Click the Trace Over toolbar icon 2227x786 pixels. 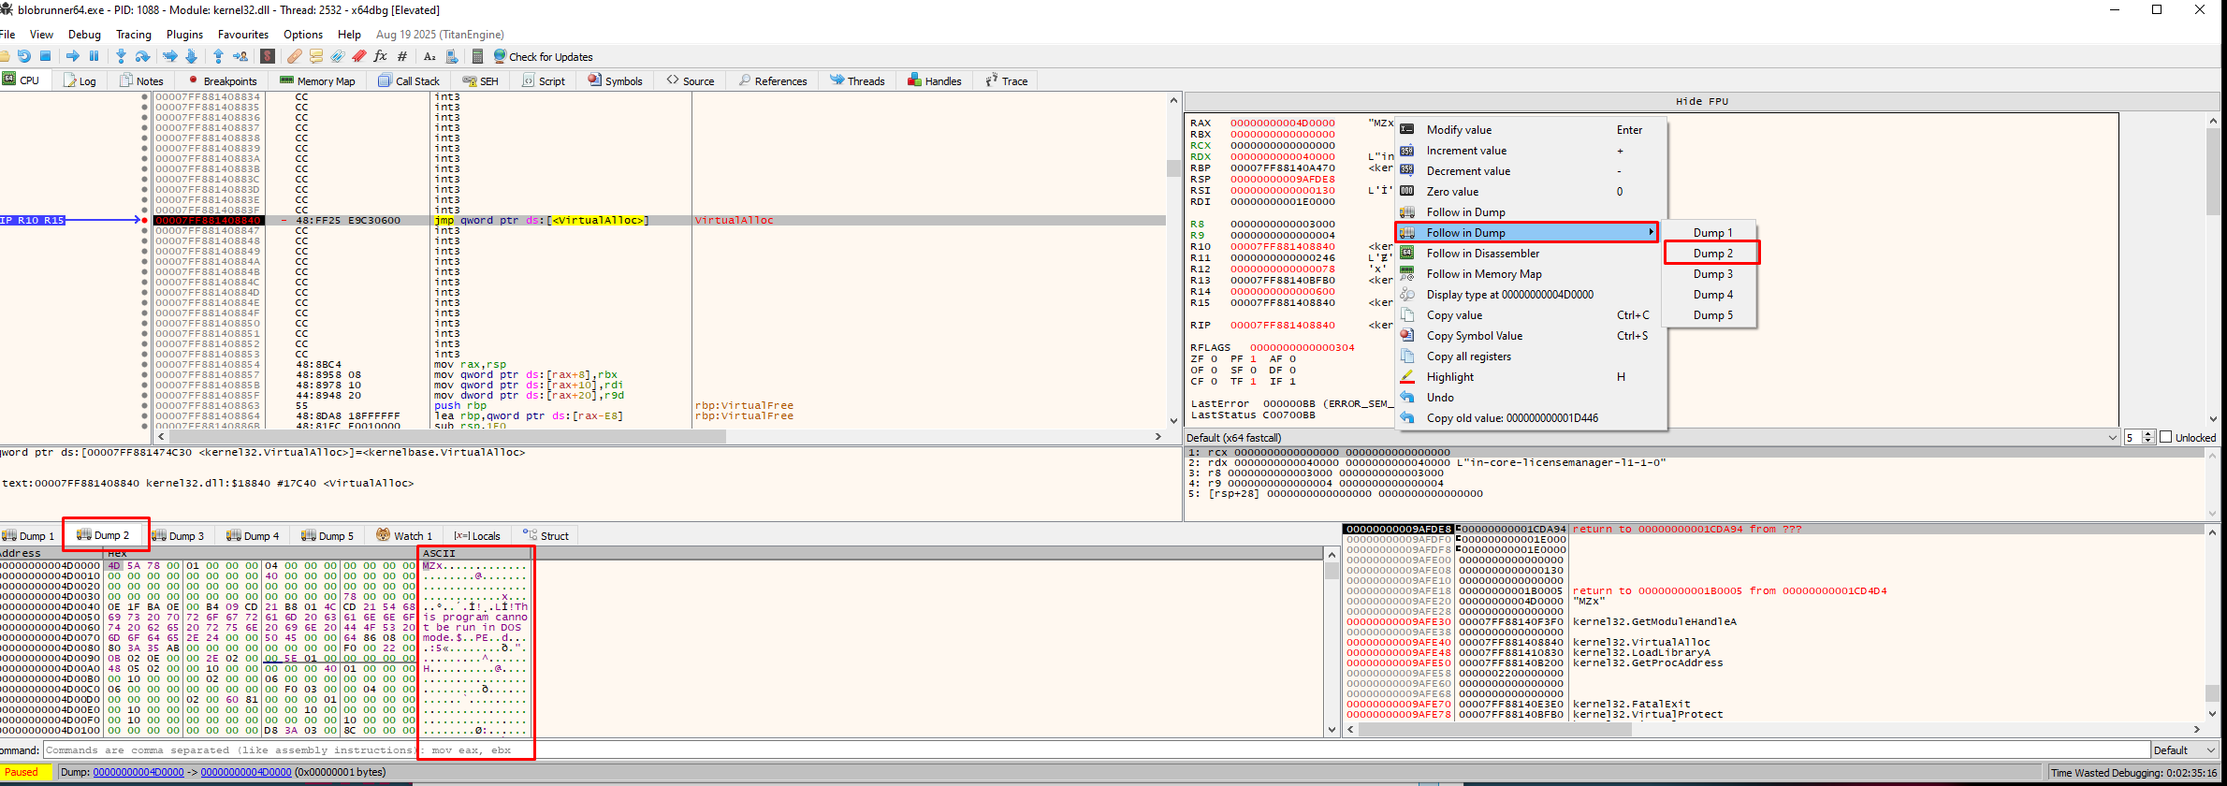click(x=191, y=56)
